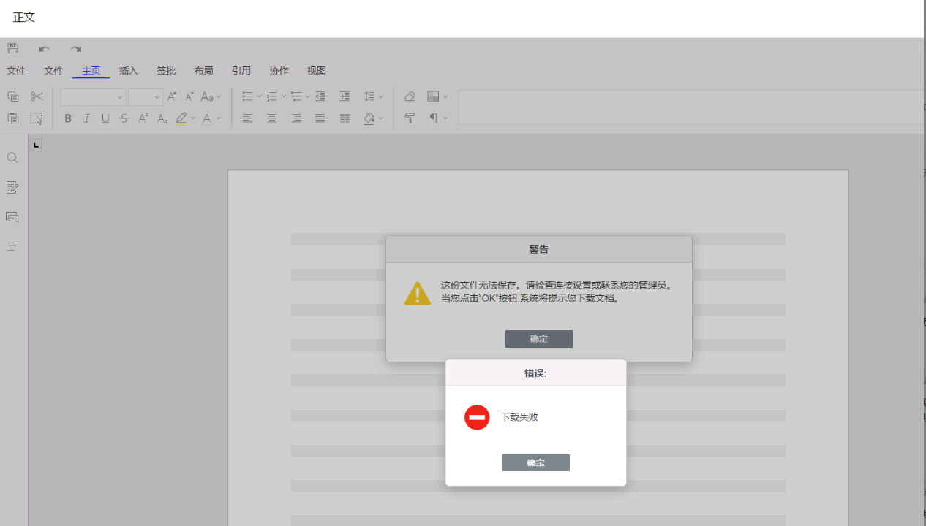Switch to the 插入 tab
The image size is (926, 526).
129,71
